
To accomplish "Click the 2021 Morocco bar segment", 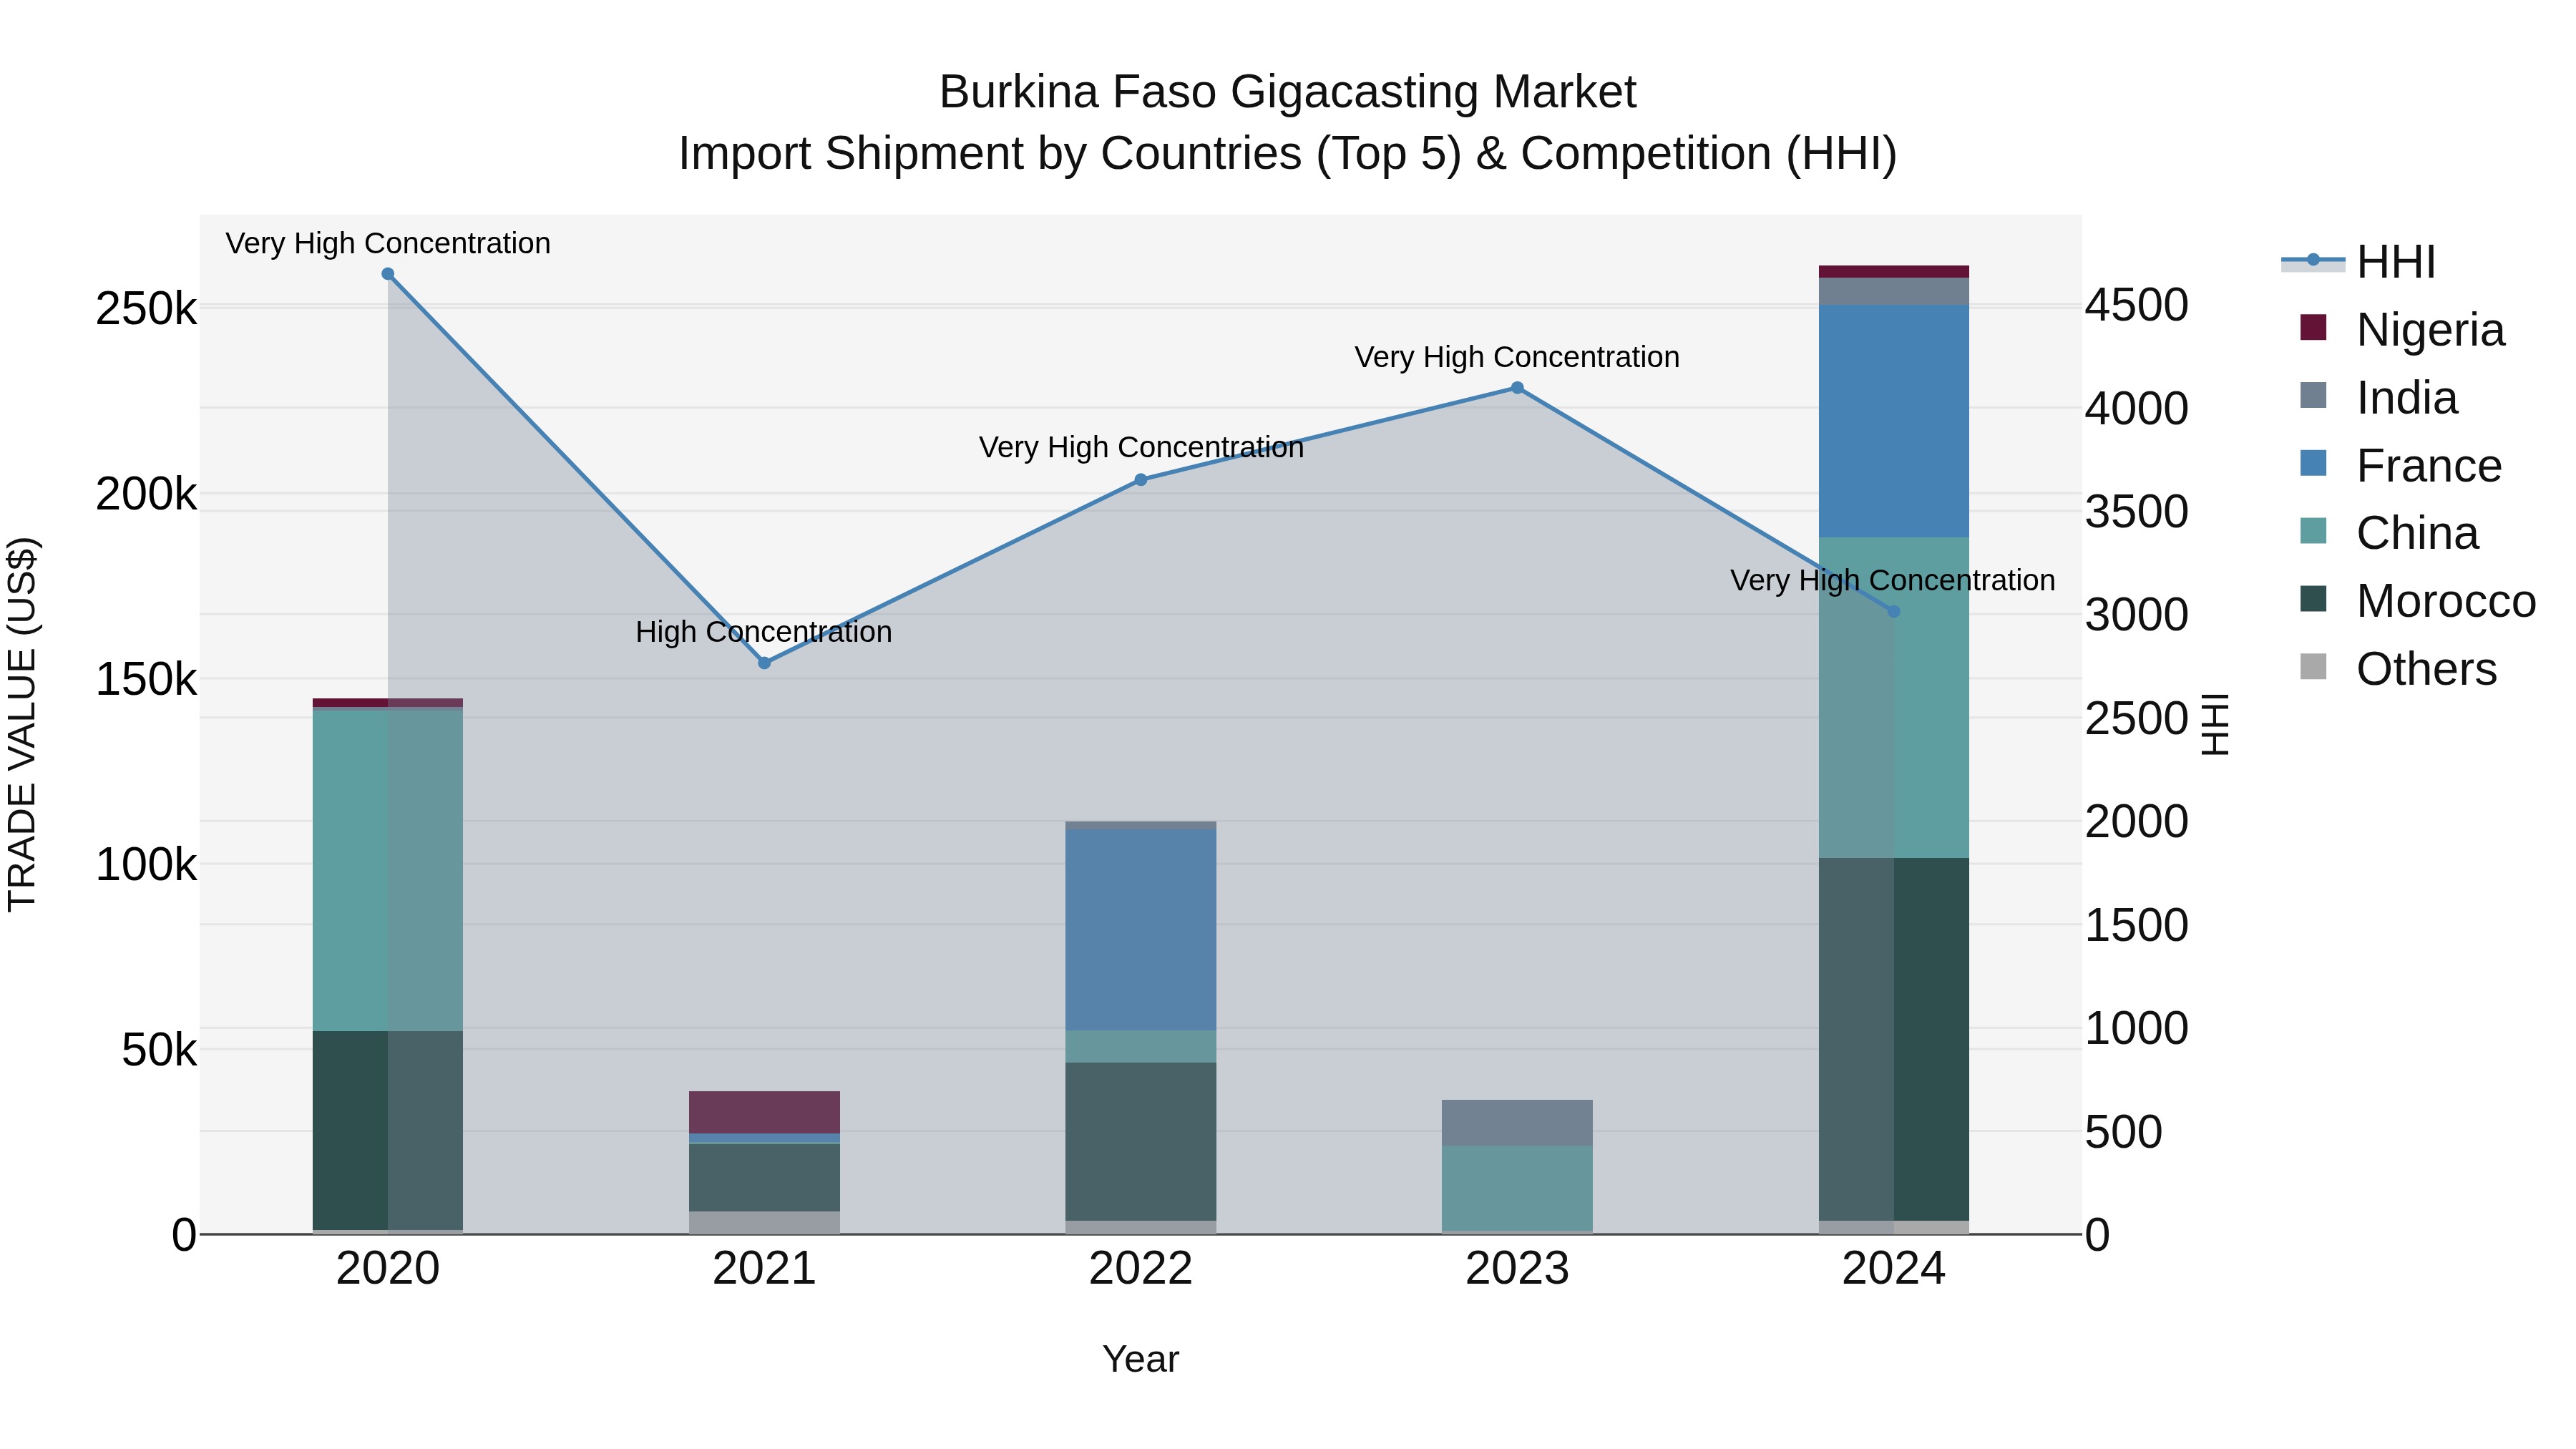I will 764,1178.
